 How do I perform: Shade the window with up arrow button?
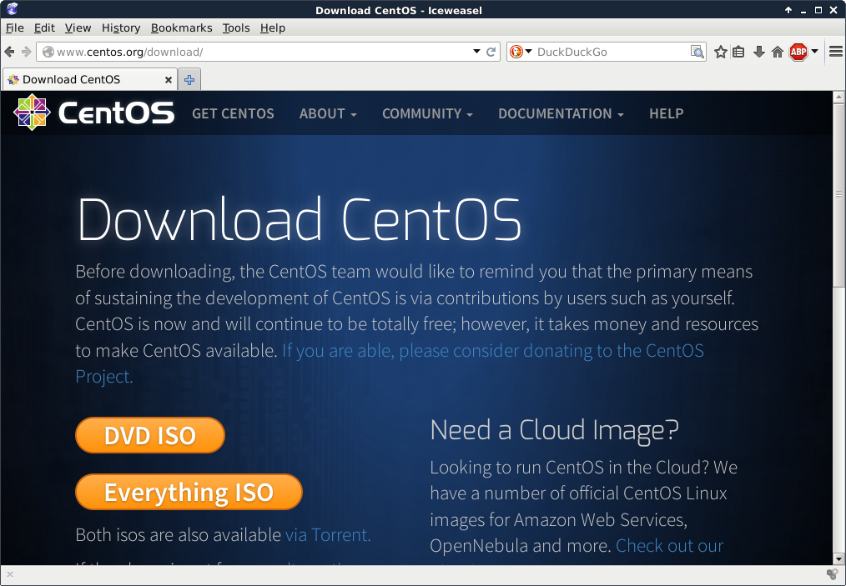click(x=788, y=10)
